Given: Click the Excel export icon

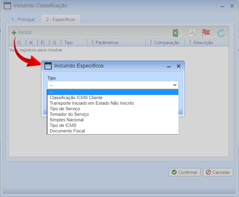Looking at the screenshot, I should click(177, 33).
